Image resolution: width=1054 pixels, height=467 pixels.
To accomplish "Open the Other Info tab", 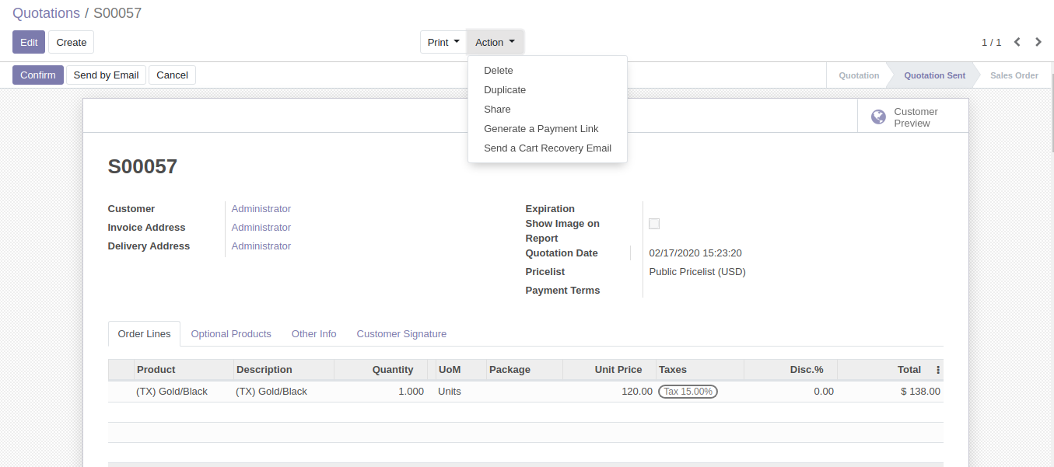I will tap(313, 333).
